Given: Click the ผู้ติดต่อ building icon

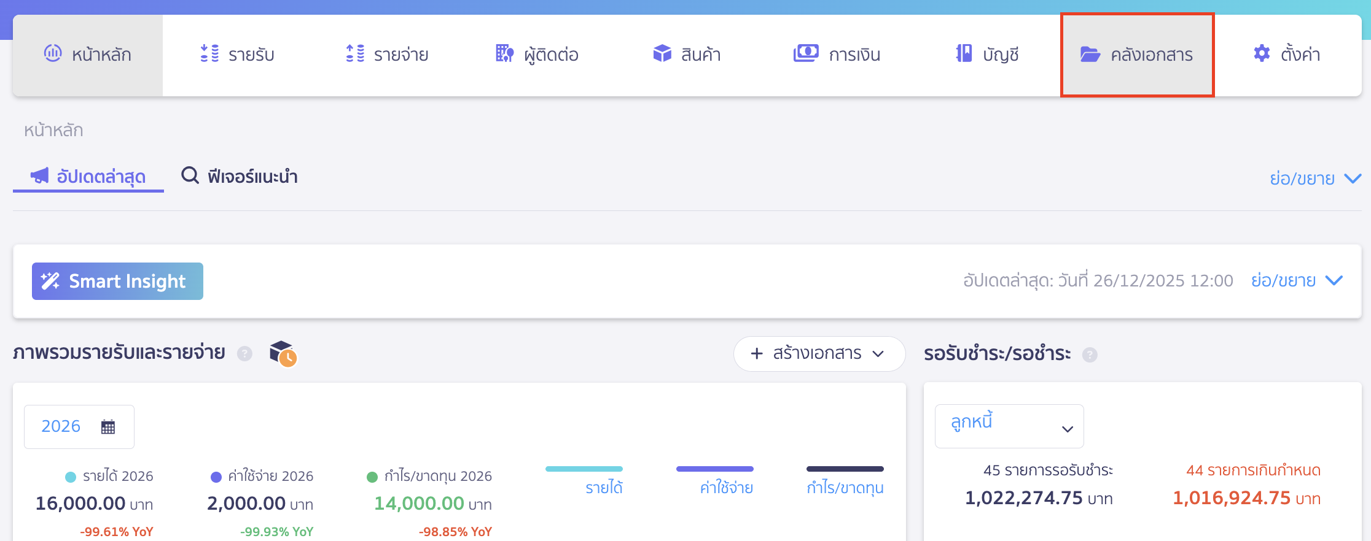Looking at the screenshot, I should point(504,54).
